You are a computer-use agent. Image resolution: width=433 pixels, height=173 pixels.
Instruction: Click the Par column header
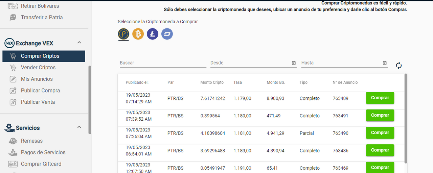tap(170, 82)
